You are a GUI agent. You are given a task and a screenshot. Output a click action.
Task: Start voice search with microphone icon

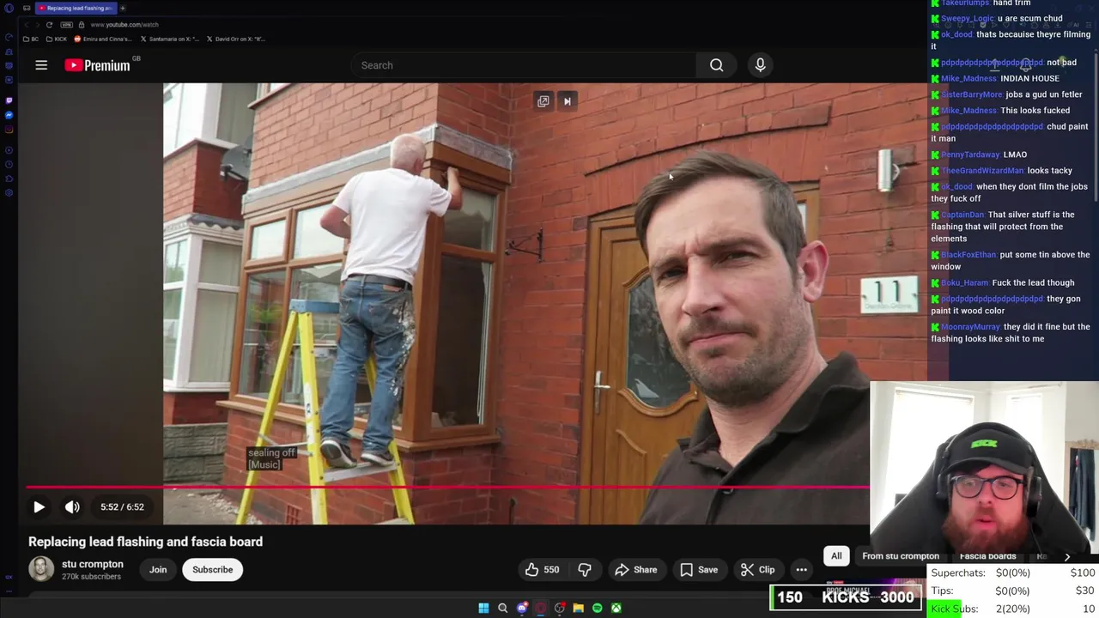tap(760, 65)
